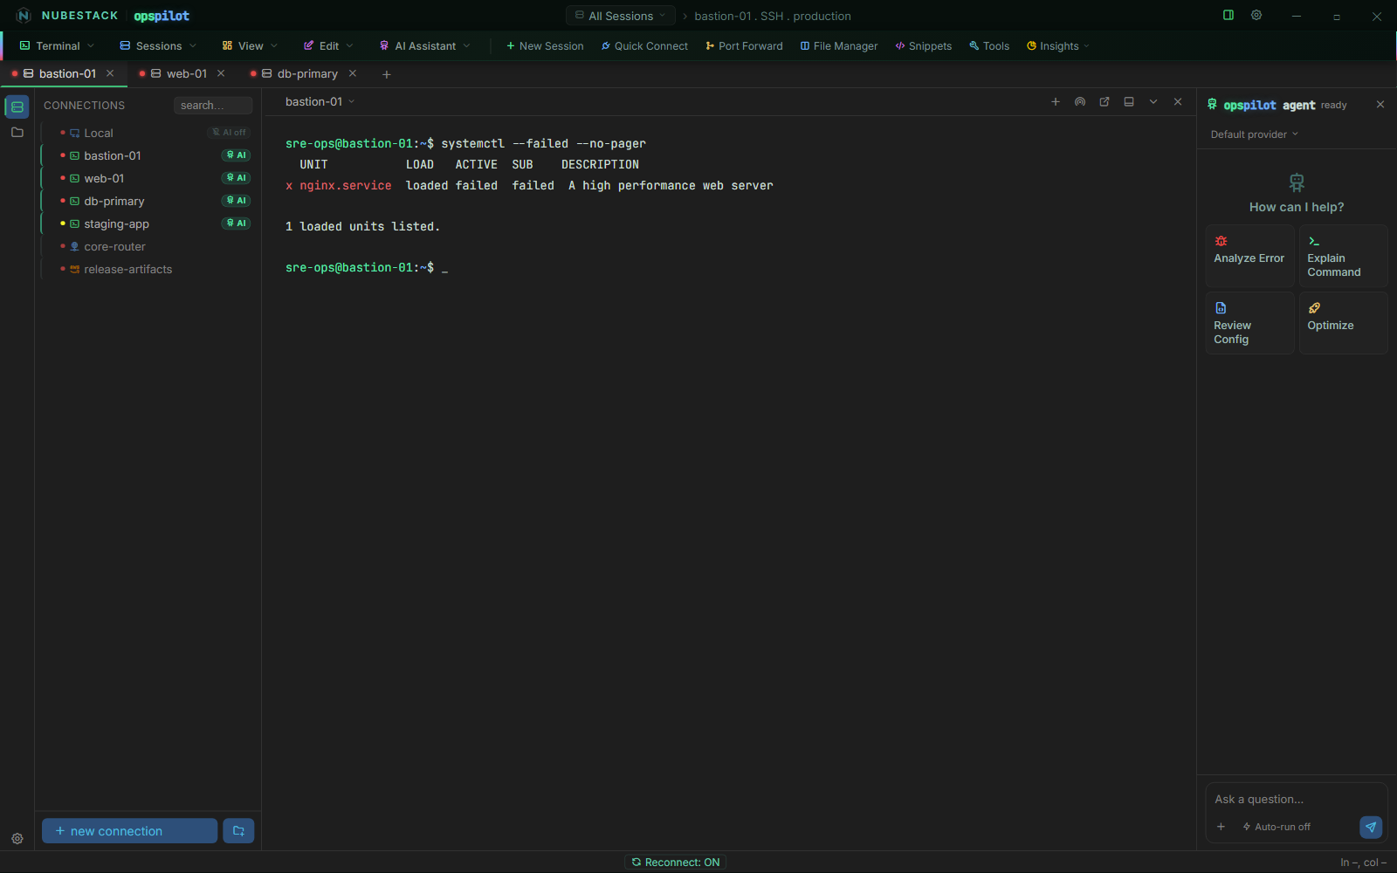Click the Explain Command card
This screenshot has height=873, width=1397.
tap(1343, 256)
